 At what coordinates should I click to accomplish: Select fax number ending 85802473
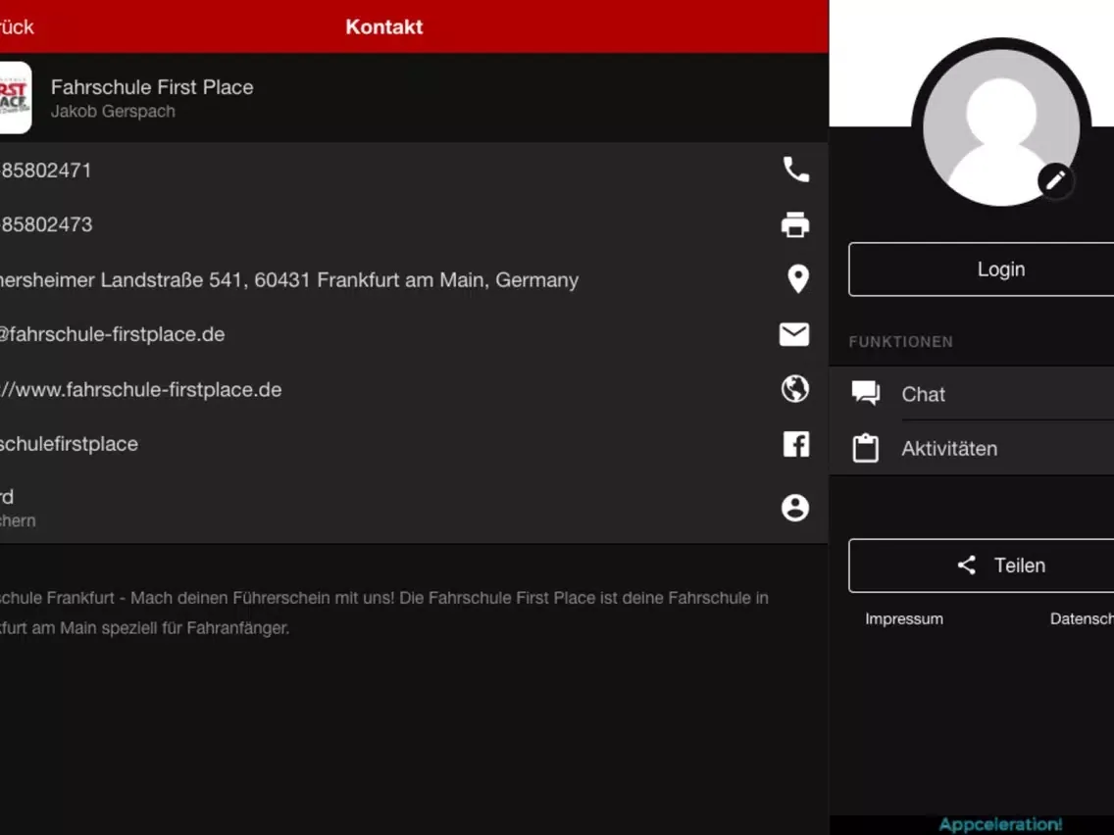(x=414, y=224)
